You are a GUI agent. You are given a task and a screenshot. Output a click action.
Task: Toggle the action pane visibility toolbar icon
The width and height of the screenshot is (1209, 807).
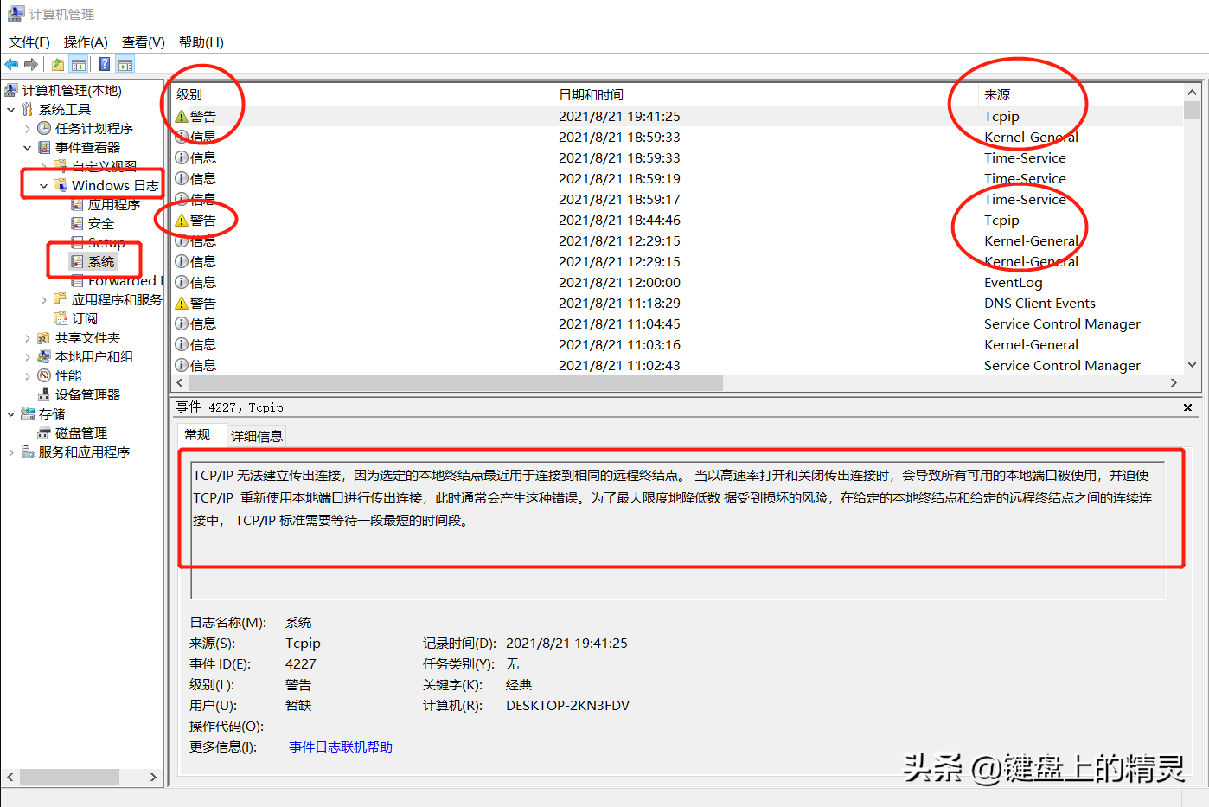point(125,63)
